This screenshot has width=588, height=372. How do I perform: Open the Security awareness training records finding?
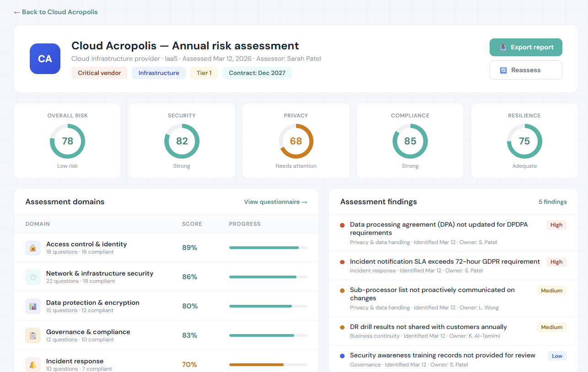(453, 359)
